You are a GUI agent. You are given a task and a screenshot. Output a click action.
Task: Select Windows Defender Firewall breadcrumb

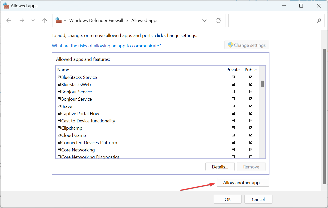click(96, 21)
